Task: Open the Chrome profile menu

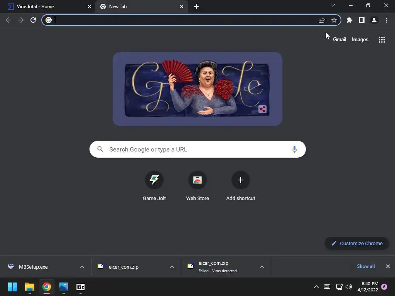Action: [374, 20]
